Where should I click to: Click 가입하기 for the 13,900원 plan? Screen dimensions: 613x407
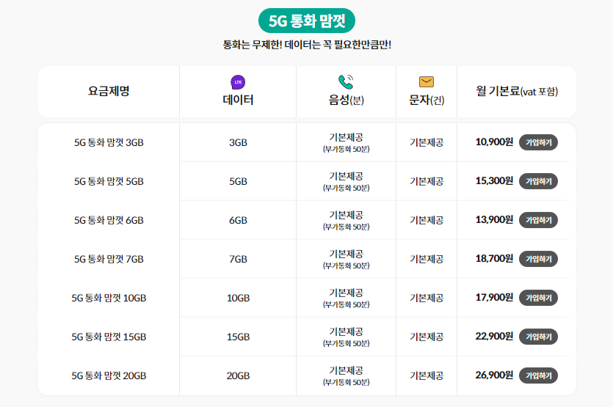pyautogui.click(x=538, y=220)
